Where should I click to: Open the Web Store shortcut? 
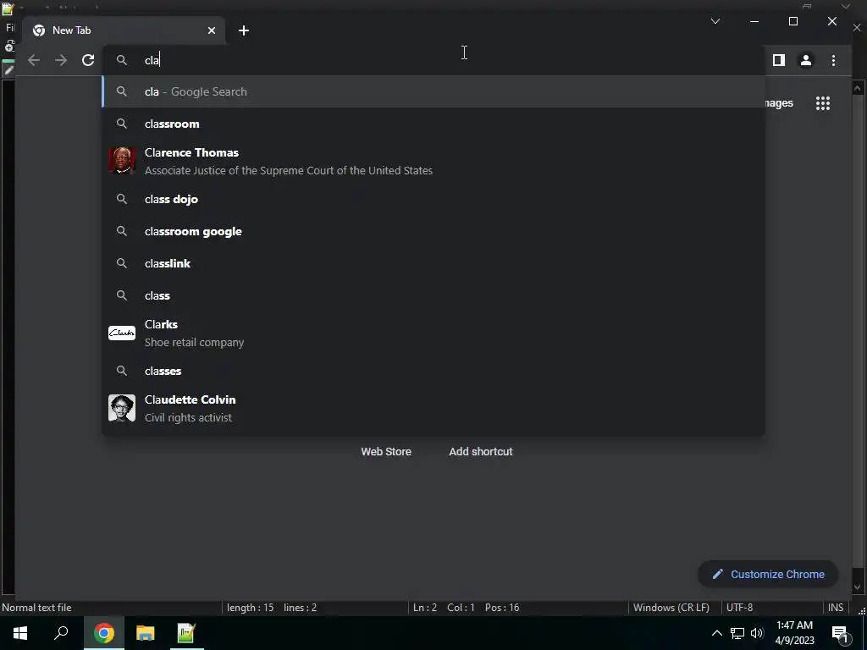(x=386, y=452)
